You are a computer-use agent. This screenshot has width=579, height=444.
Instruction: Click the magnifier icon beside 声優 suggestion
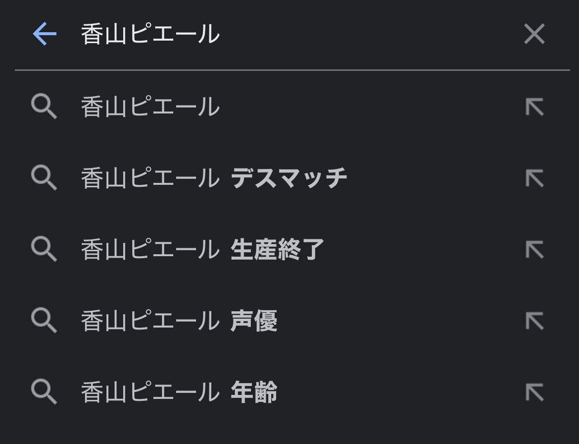tap(44, 321)
